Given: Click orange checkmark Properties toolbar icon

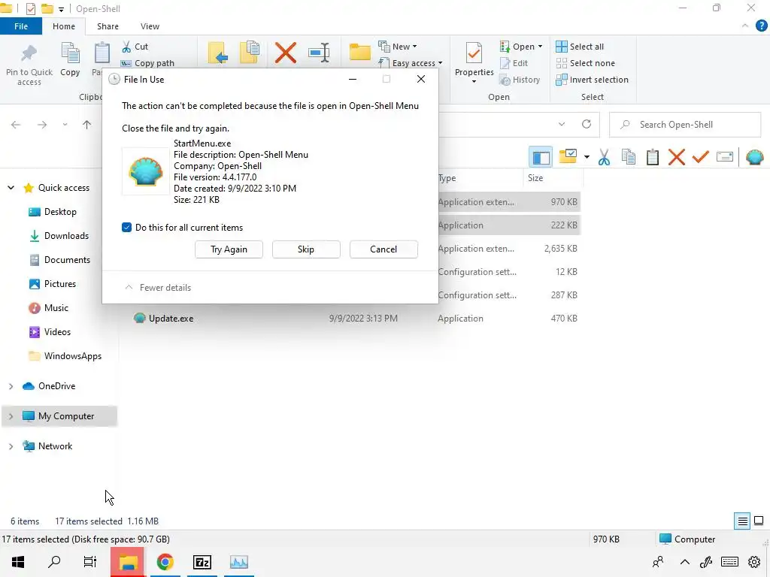Looking at the screenshot, I should click(700, 157).
